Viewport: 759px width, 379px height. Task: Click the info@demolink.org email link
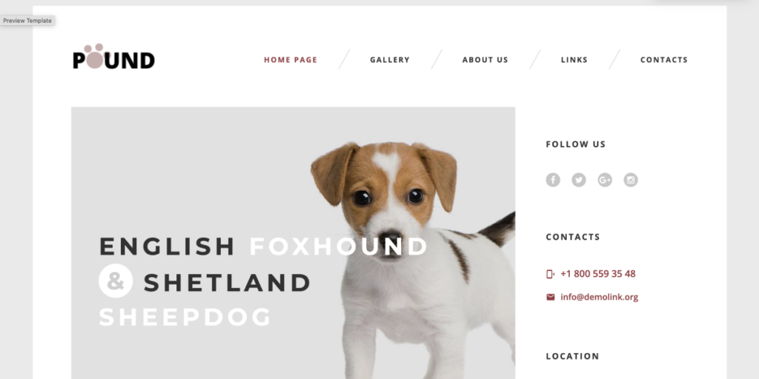(599, 297)
